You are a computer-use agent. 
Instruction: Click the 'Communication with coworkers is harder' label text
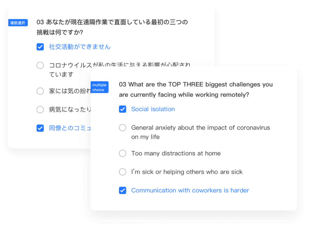point(190,190)
